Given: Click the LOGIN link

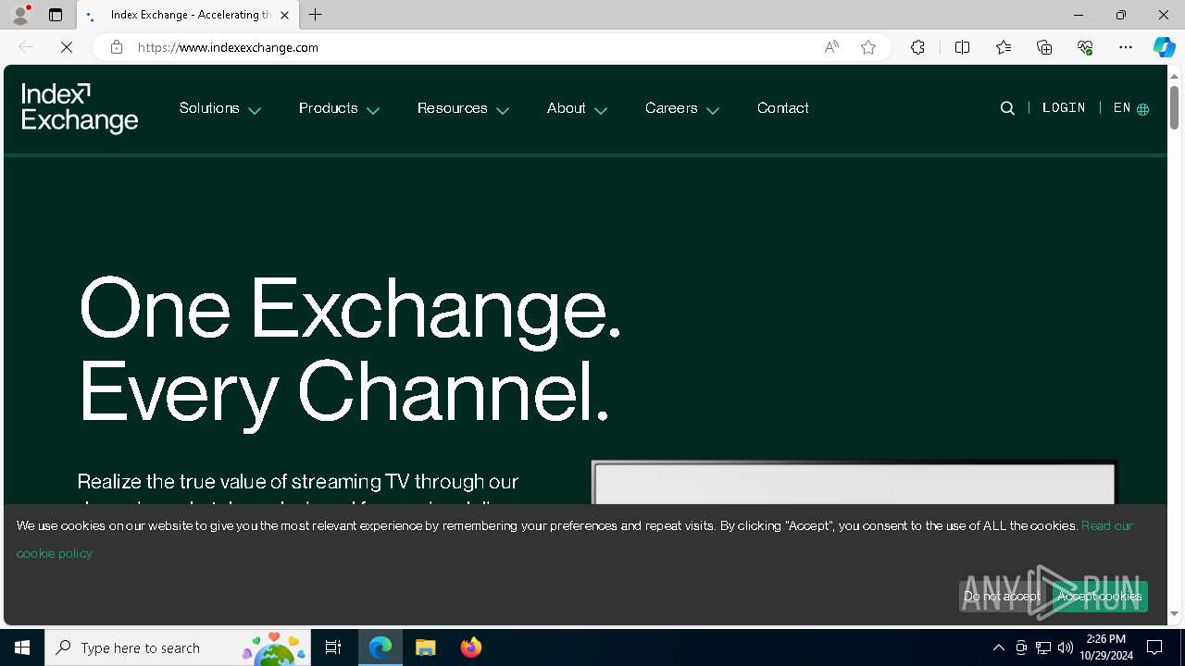Looking at the screenshot, I should (x=1064, y=108).
